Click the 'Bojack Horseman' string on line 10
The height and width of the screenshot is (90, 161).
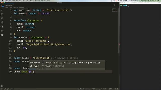(36, 41)
